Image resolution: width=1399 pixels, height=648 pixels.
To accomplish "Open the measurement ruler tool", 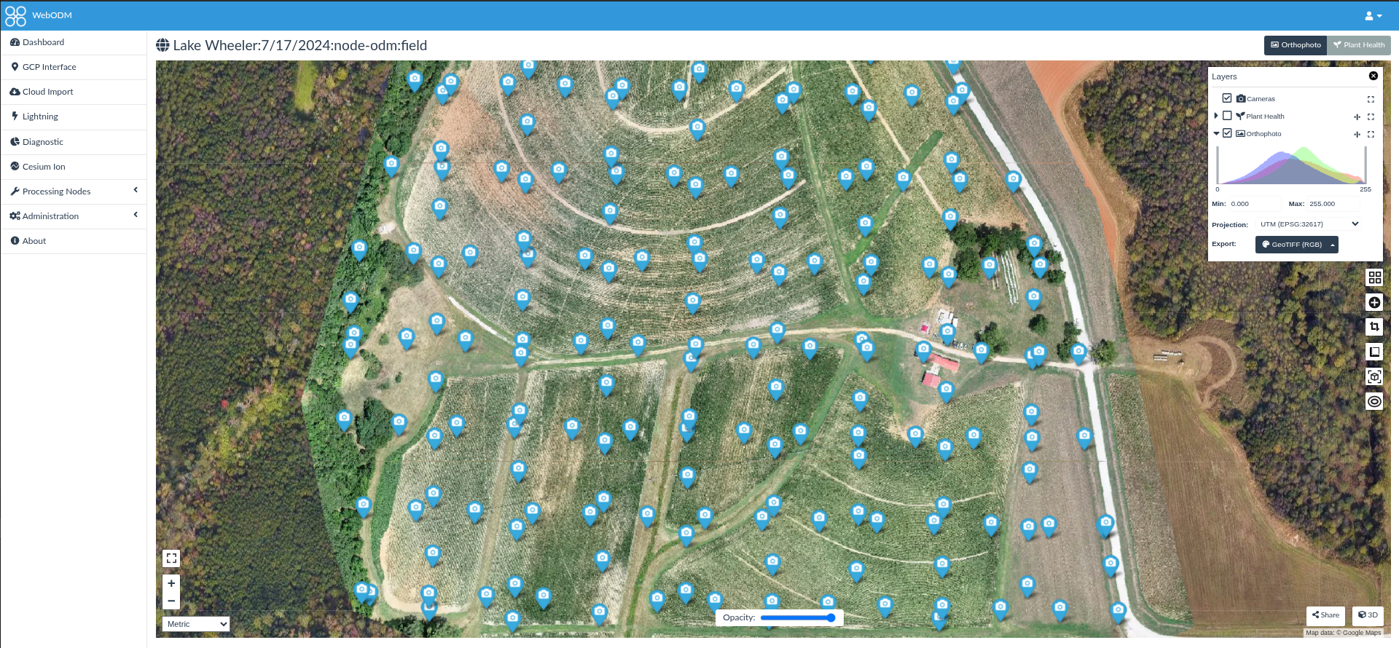I will [x=1374, y=352].
